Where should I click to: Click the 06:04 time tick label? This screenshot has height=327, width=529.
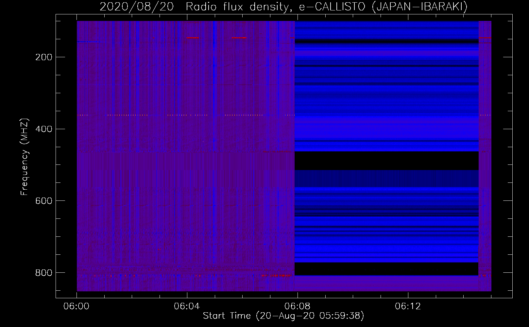[187, 306]
